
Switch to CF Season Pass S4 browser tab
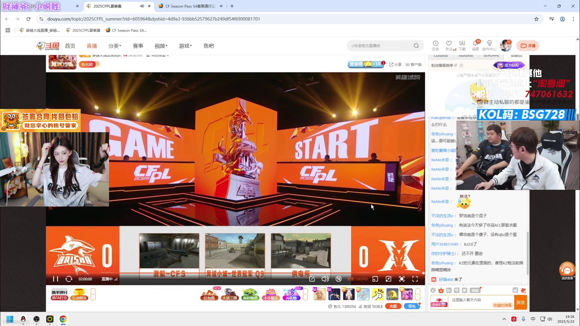(190, 6)
